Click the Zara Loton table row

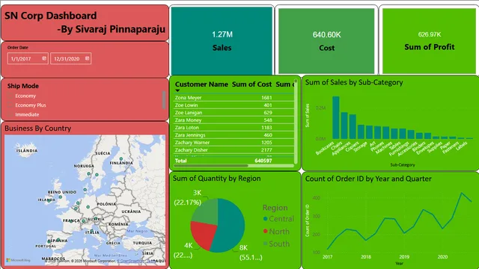coord(234,128)
